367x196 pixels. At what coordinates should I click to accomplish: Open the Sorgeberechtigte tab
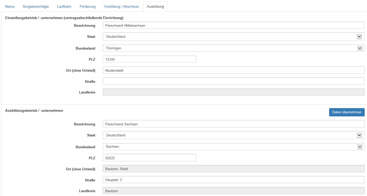pyautogui.click(x=36, y=6)
